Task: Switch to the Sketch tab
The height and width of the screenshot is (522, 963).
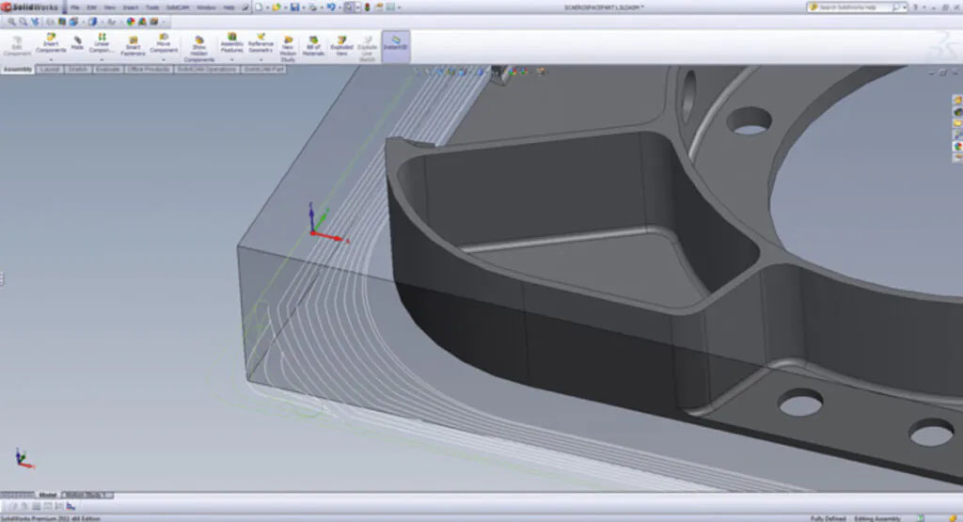Action: click(78, 70)
